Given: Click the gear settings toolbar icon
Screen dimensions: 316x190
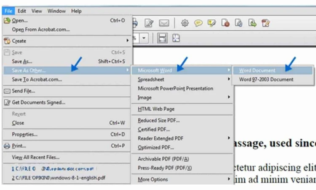Looking at the screenshot, I should click(x=185, y=23).
